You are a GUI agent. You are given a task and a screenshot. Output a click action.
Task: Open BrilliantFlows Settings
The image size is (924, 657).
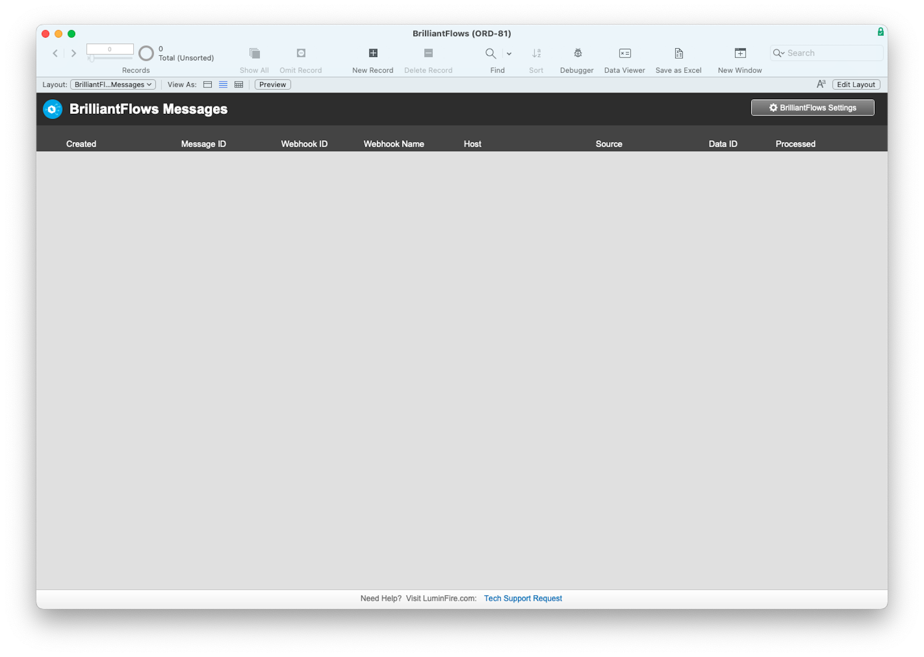point(813,107)
